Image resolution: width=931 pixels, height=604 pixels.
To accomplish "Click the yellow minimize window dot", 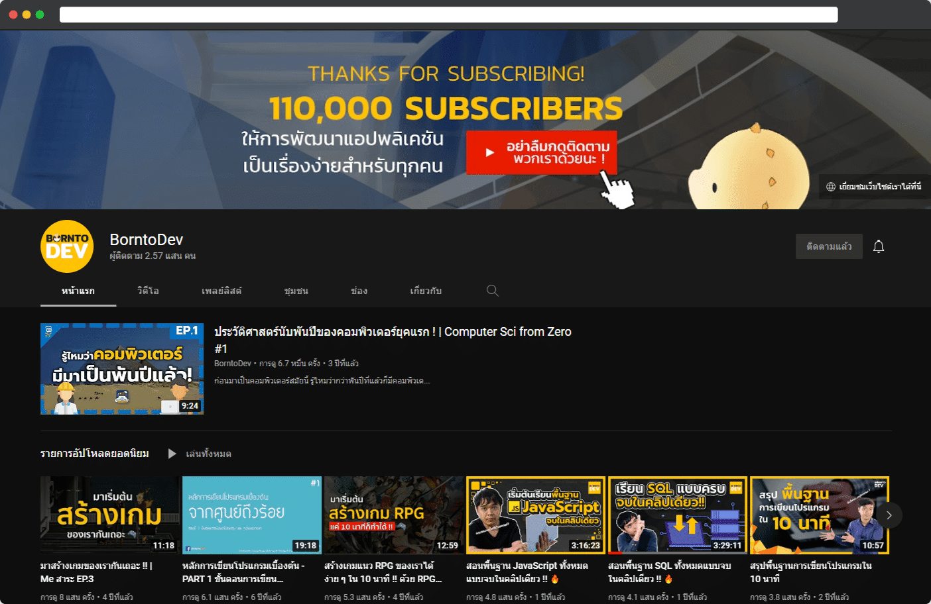I will [x=27, y=15].
